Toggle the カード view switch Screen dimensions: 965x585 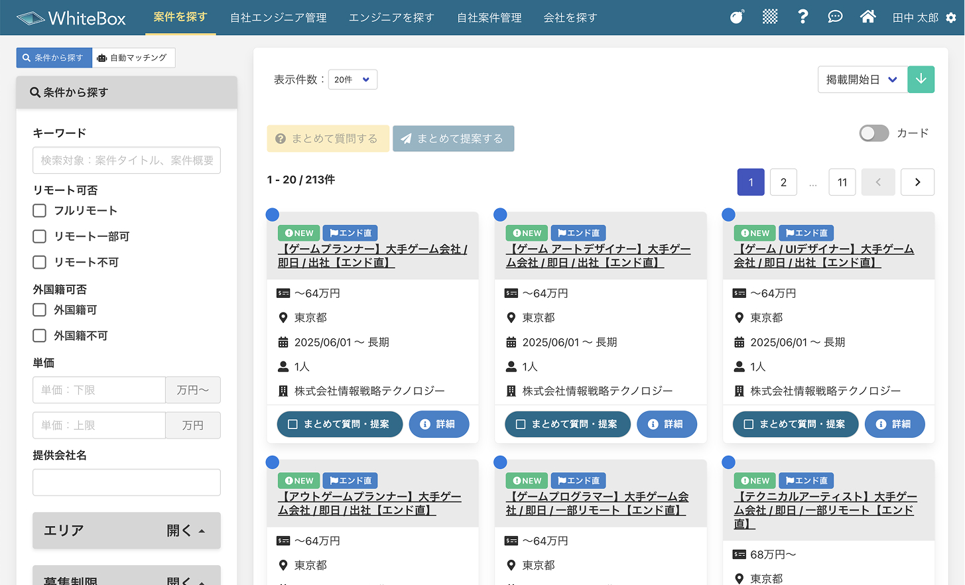coord(874,133)
